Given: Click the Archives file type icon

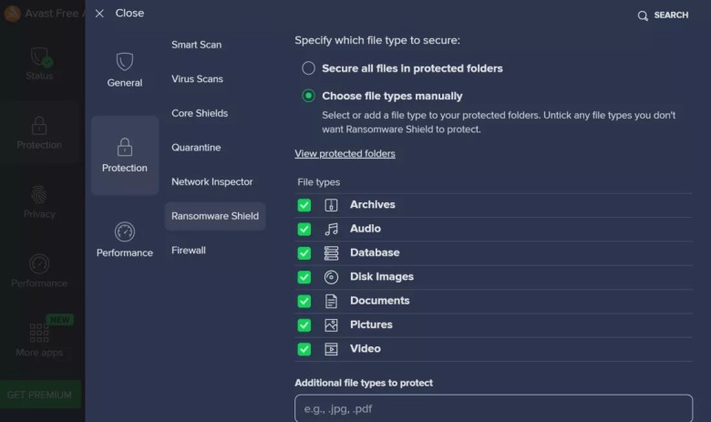Looking at the screenshot, I should [x=331, y=205].
